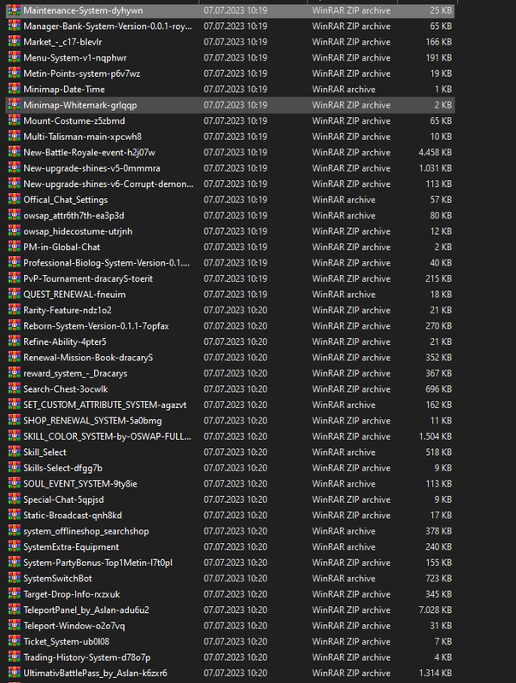
Task: Click the icon beside UltimativBattlePass_by_Aslan-k6zxr6
Action: (x=15, y=672)
